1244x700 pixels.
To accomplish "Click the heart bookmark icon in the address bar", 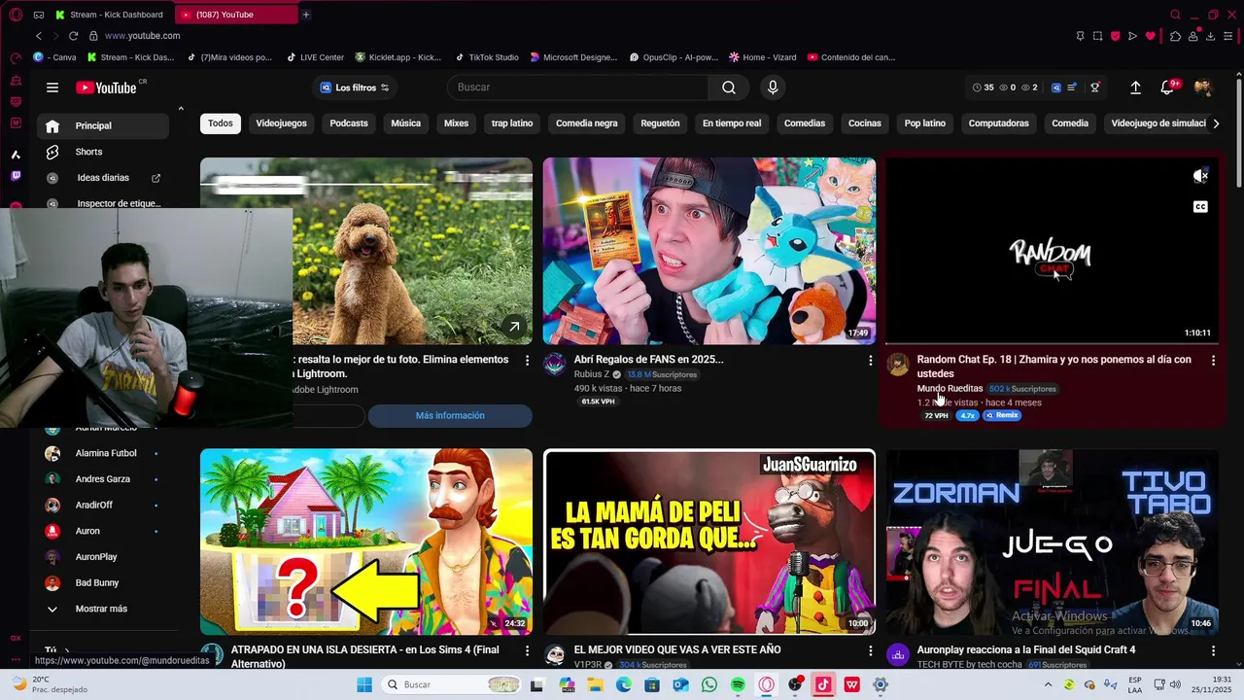I will click(1151, 36).
